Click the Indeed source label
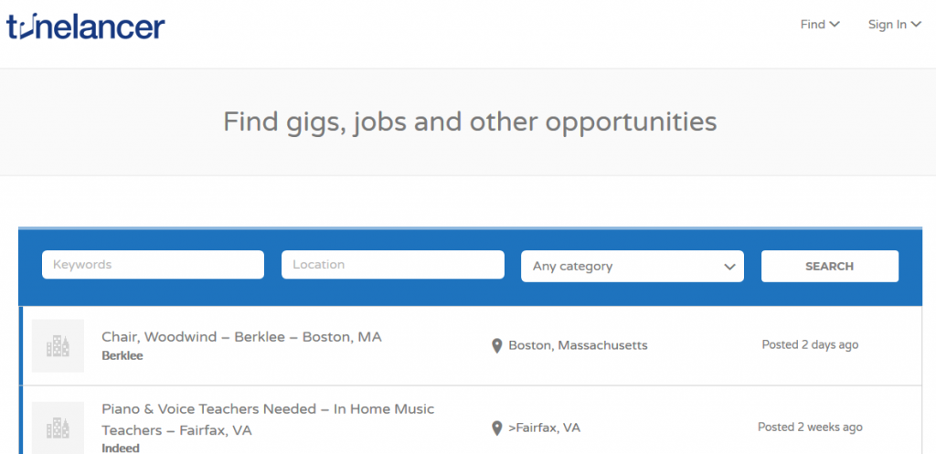Screen dimensions: 936x454 point(121,448)
